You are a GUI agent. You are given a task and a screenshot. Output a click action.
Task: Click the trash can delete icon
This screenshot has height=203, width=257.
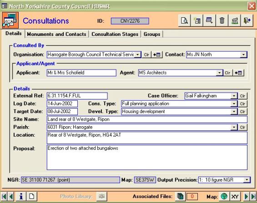pos(222,20)
